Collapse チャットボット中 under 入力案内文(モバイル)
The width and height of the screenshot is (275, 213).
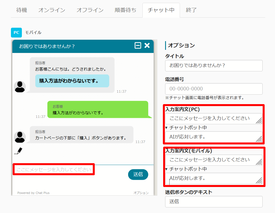coord(186,169)
